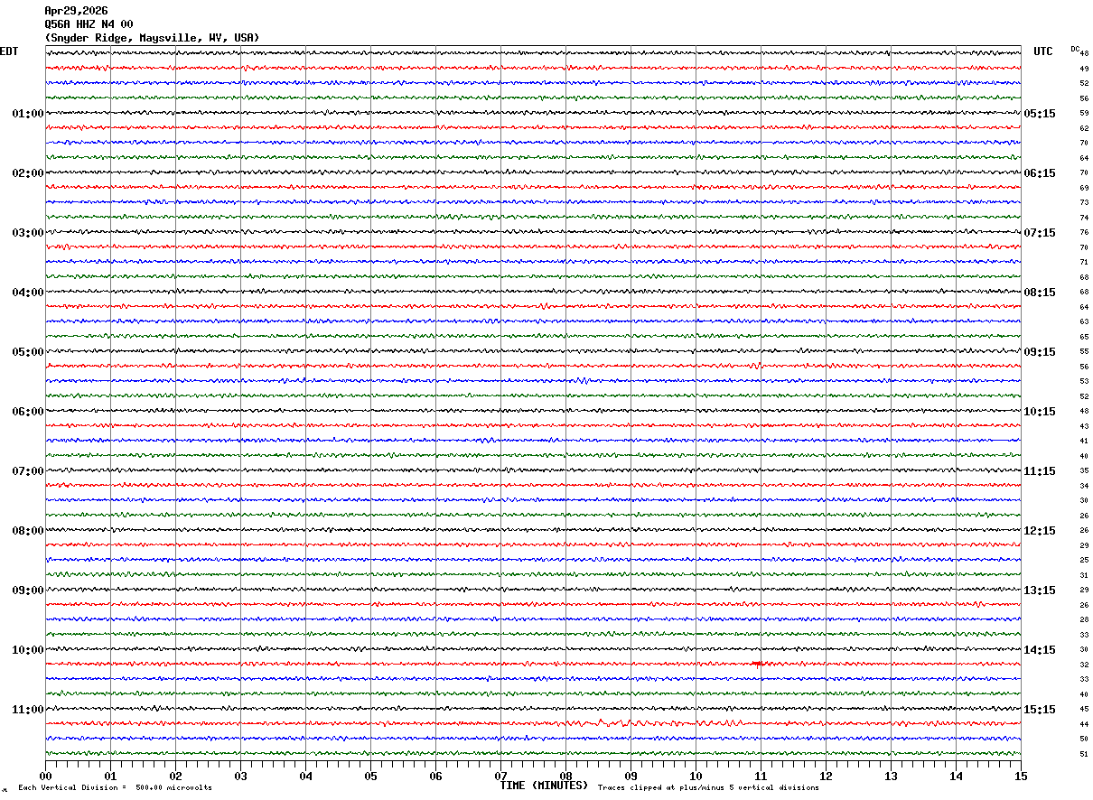Image resolution: width=1093 pixels, height=800 pixels.
Task: Click the 05:15 UTC time label
Action: pos(1039,114)
